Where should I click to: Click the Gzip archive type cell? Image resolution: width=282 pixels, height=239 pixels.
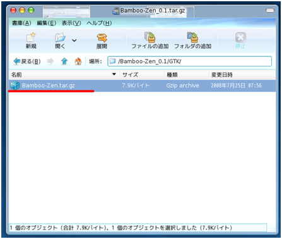click(182, 85)
